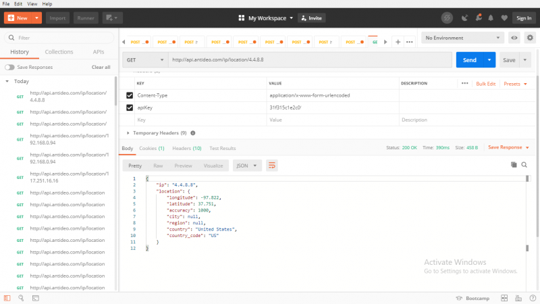This screenshot has height=304, width=540.
Task: Open the No Environment dropdown
Action: click(x=462, y=38)
